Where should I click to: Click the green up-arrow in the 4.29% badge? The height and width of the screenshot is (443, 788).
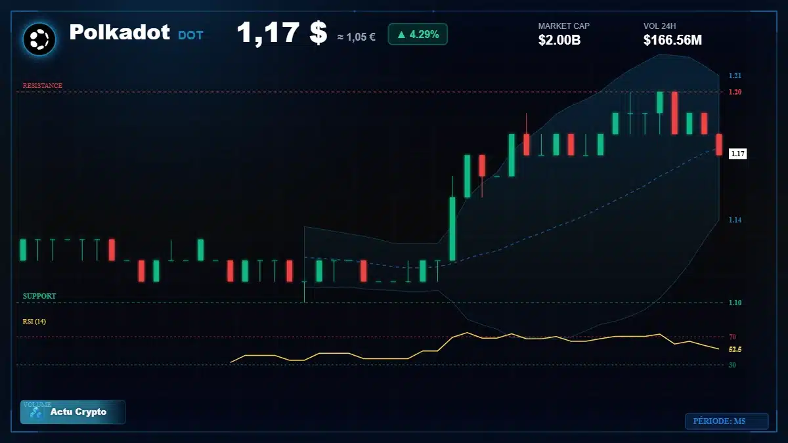pos(401,34)
